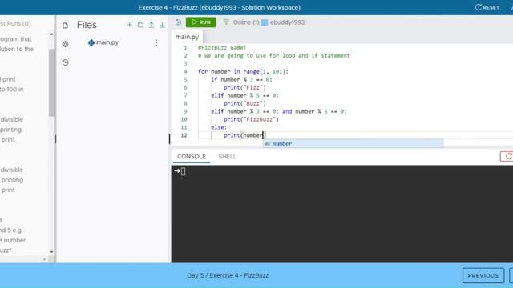
Task: Click the Files panel heading
Action: click(87, 25)
